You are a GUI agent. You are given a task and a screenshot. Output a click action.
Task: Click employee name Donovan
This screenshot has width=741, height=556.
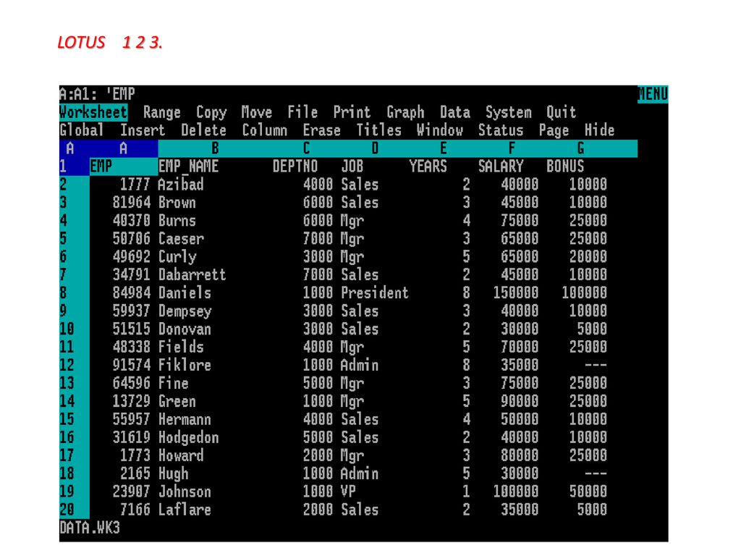[x=185, y=329]
